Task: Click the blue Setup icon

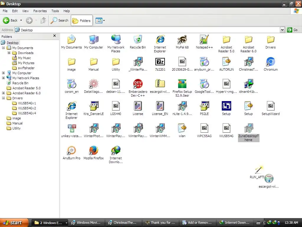Action: (x=226, y=106)
